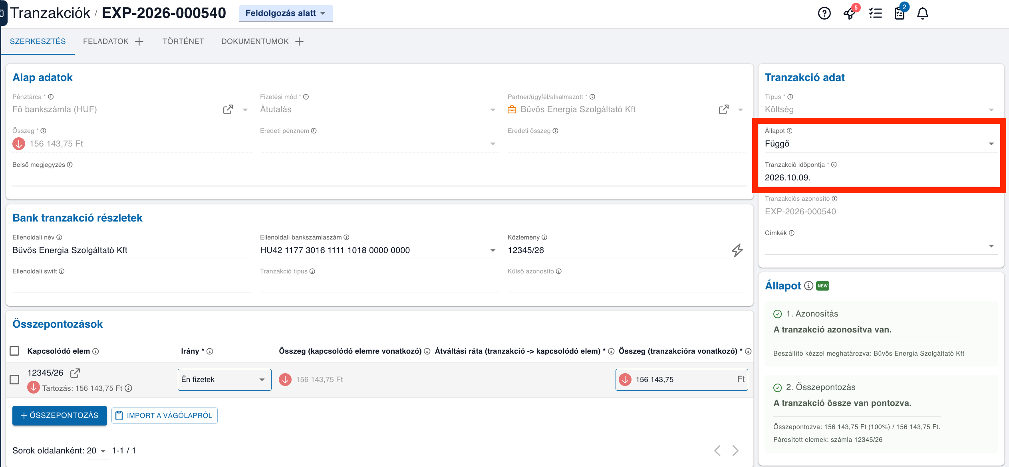Go to Tranzakciók breadcrumb link
The height and width of the screenshot is (467, 1009).
click(x=50, y=13)
